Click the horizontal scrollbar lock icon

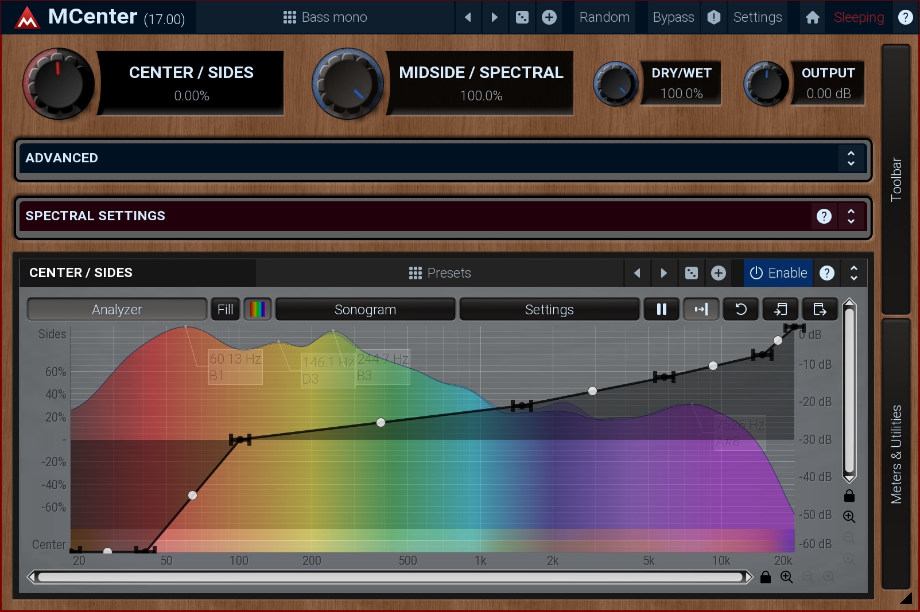coord(765,577)
